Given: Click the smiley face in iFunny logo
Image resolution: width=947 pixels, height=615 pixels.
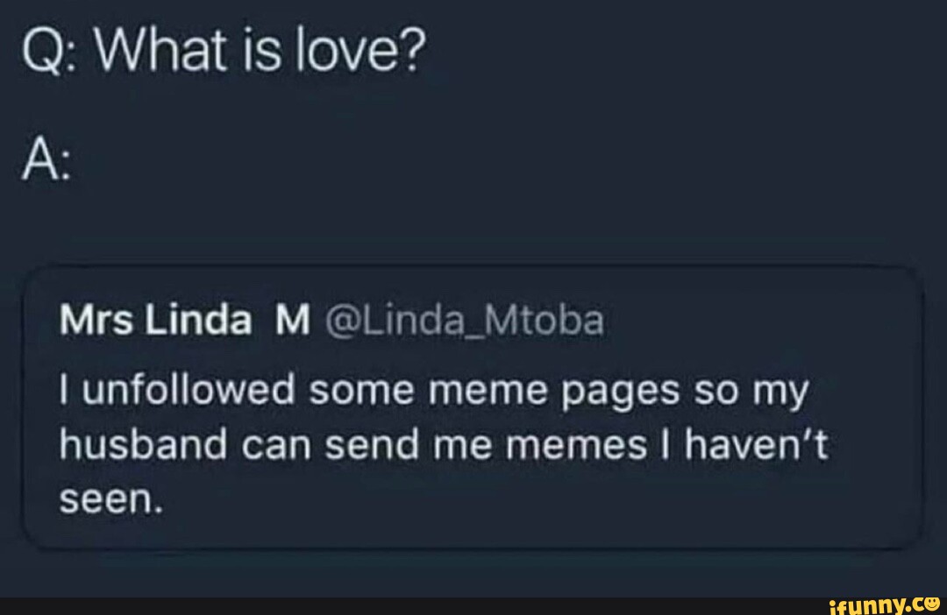Looking at the screenshot, I should (930, 603).
